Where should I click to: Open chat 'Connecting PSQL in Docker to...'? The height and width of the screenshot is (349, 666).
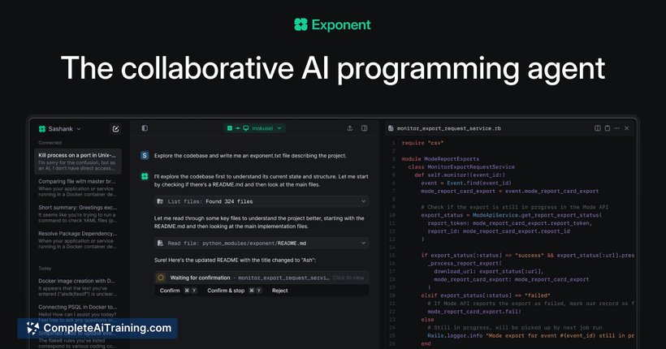coord(78,313)
